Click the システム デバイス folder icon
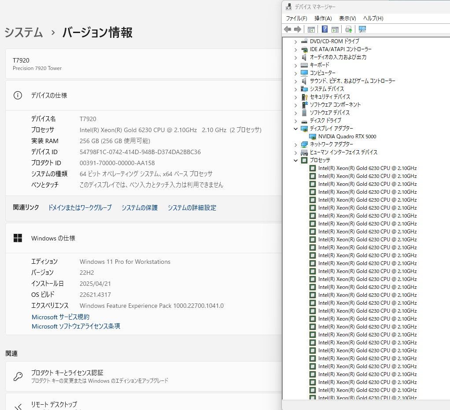 (x=304, y=89)
